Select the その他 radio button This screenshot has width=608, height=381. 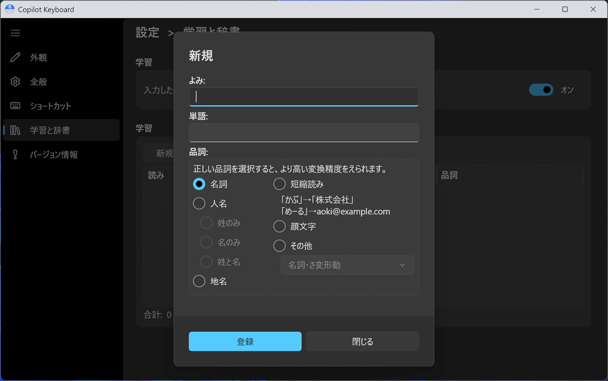279,246
